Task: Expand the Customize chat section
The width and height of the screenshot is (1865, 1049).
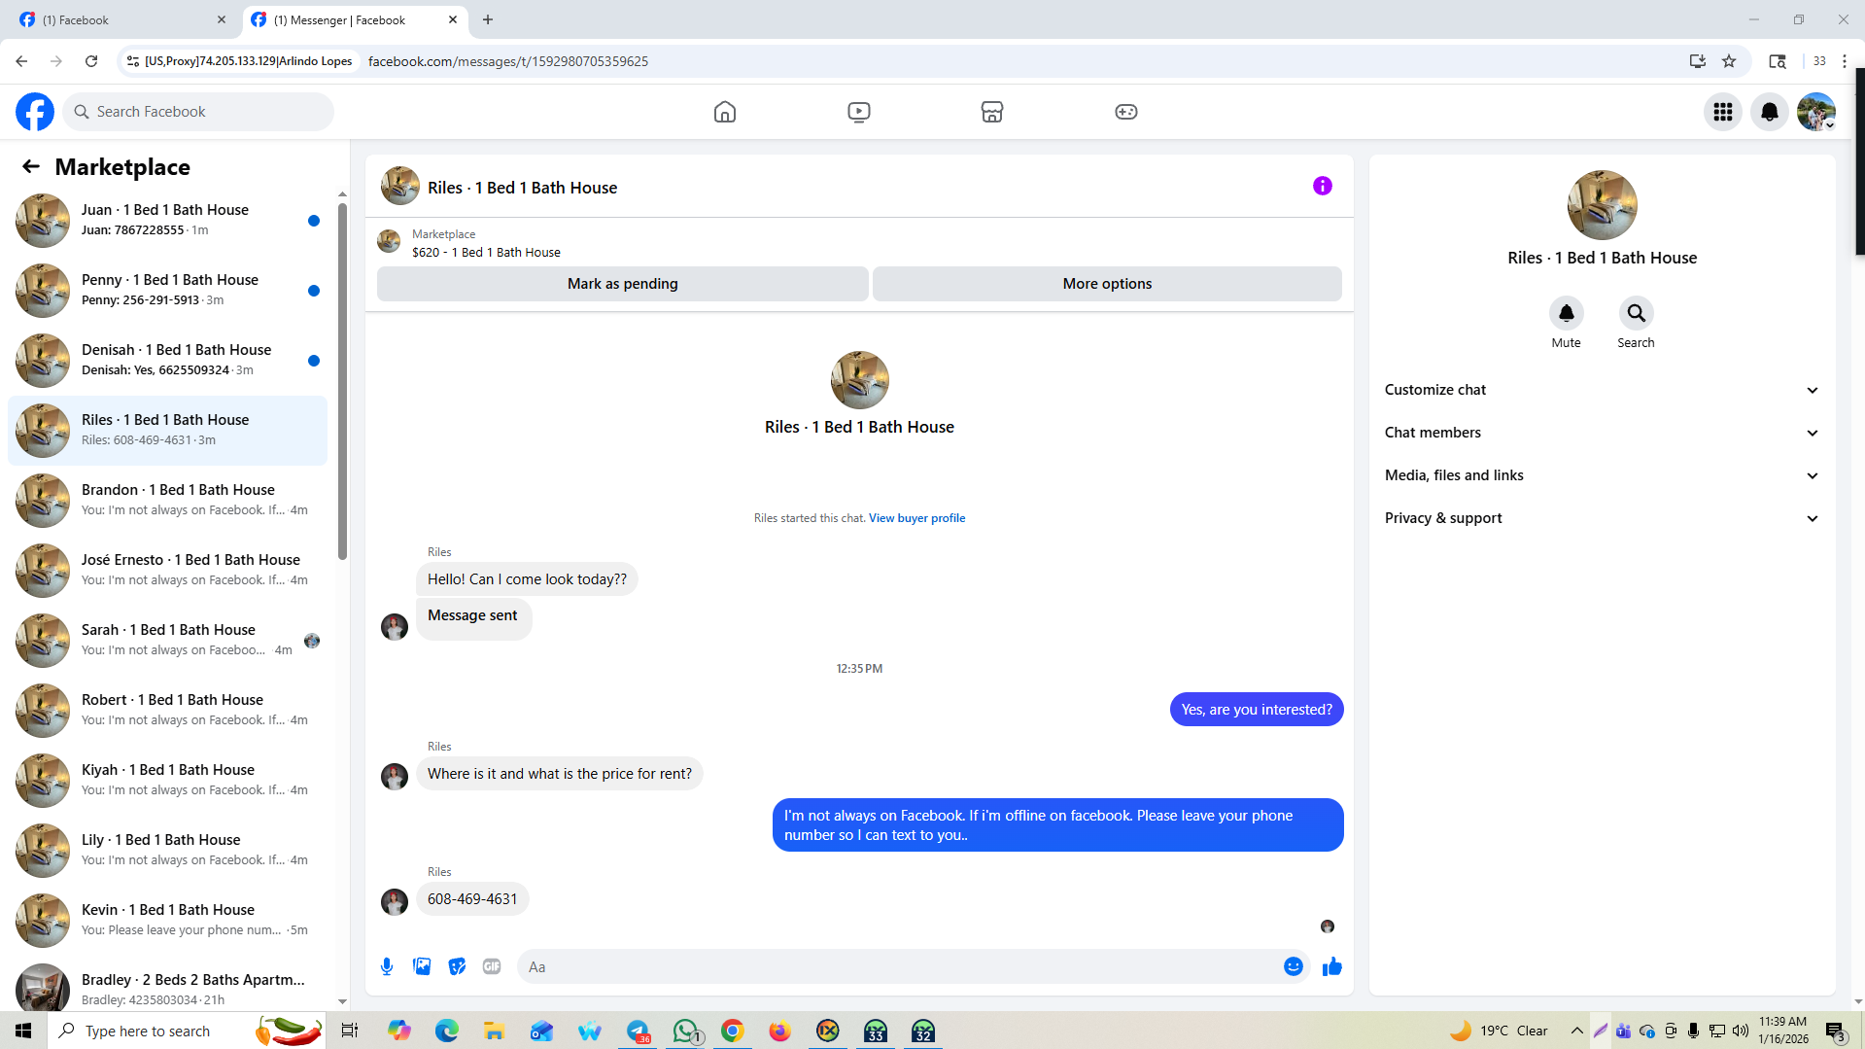Action: pos(1602,390)
